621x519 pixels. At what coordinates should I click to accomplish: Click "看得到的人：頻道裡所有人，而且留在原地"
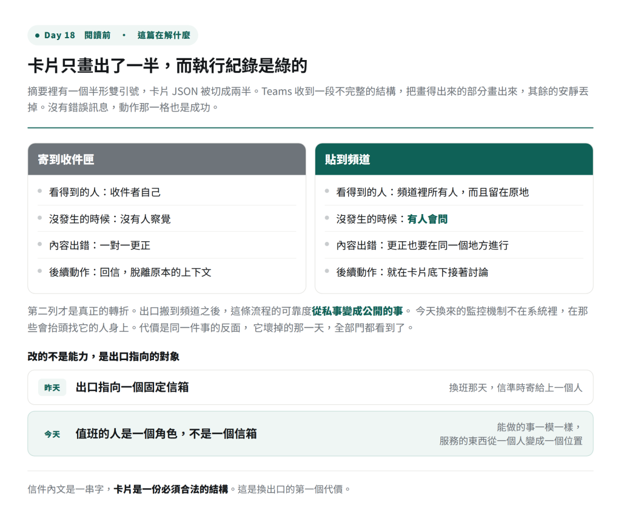tap(454, 192)
